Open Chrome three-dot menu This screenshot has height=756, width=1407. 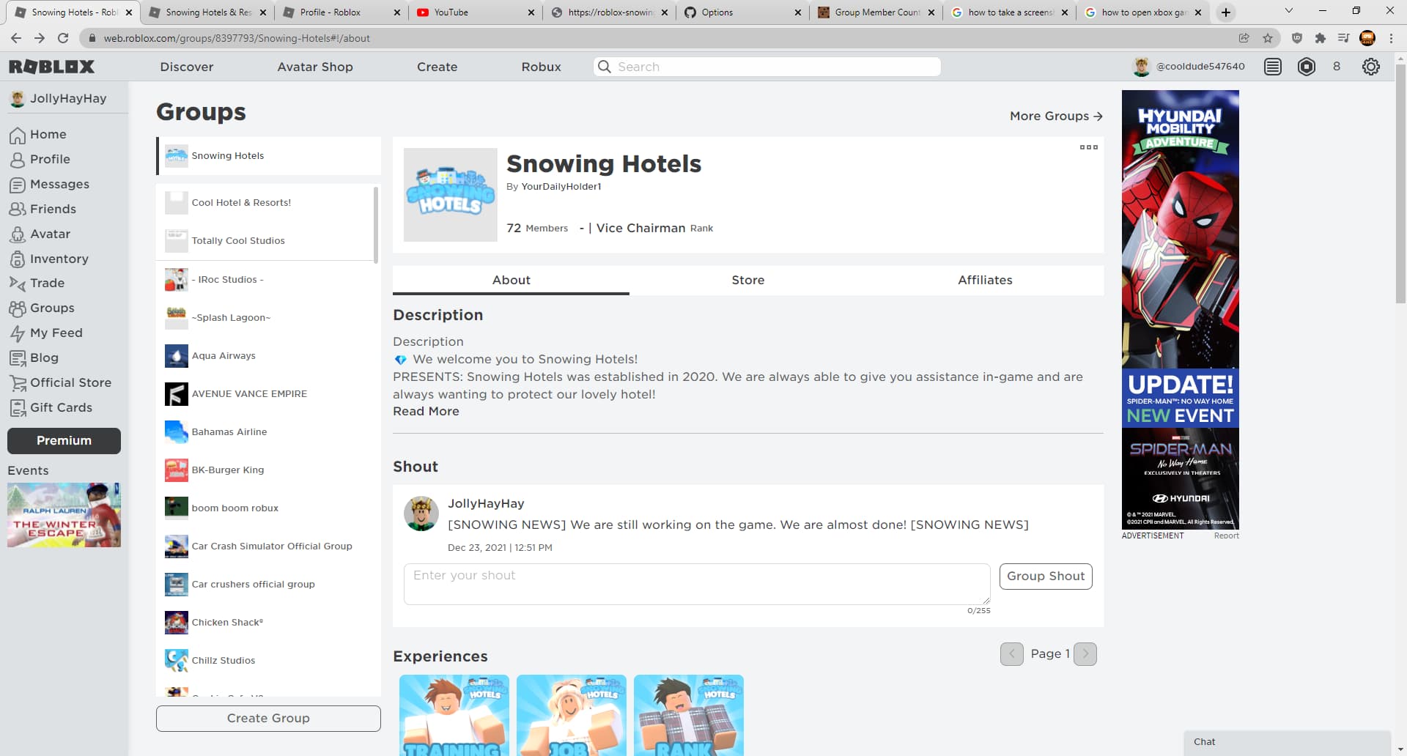pos(1392,38)
